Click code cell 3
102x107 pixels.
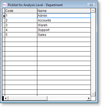pyautogui.click(x=21, y=25)
